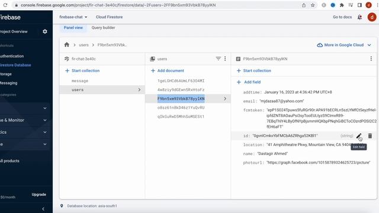Click the browser address bar URL

(118, 5)
